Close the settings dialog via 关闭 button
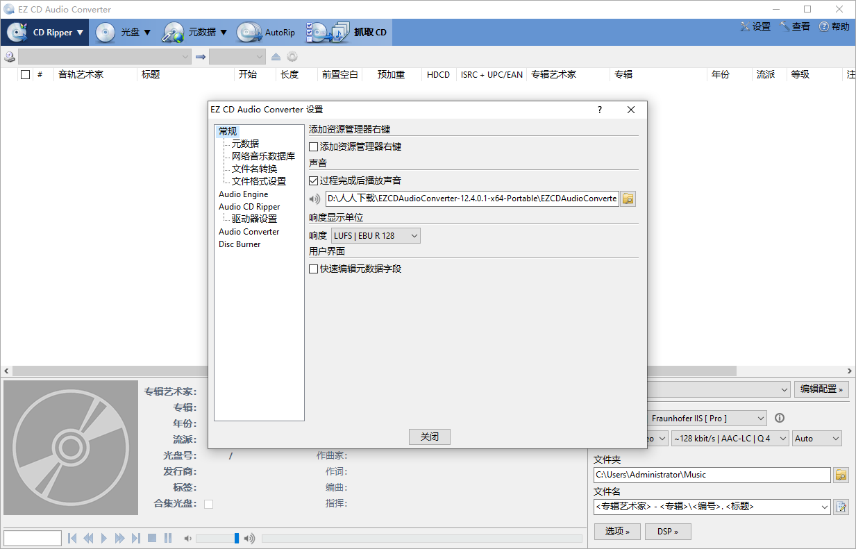The image size is (856, 549). tap(429, 437)
